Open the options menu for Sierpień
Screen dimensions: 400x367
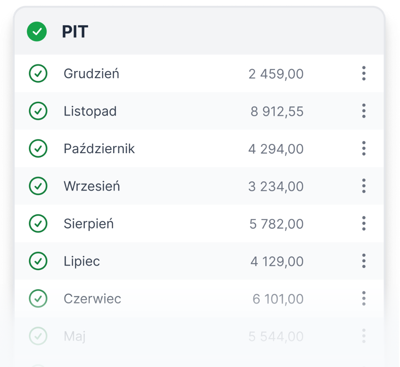tap(363, 223)
